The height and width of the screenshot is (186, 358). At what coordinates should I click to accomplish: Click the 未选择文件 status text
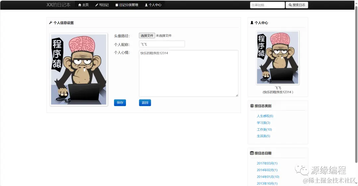[164, 36]
